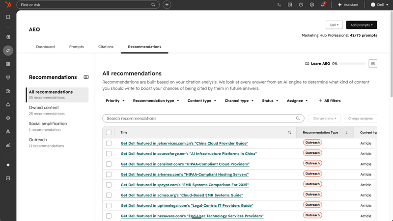Open the Recommendation type filter dropdown
This screenshot has height=221, width=393.
tap(156, 101)
